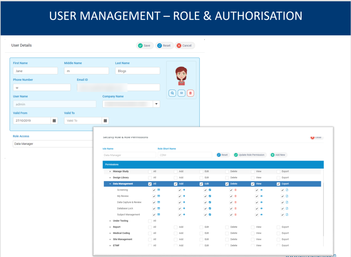Click Add New in Security Role panel
The image size is (351, 257).
tap(278, 155)
